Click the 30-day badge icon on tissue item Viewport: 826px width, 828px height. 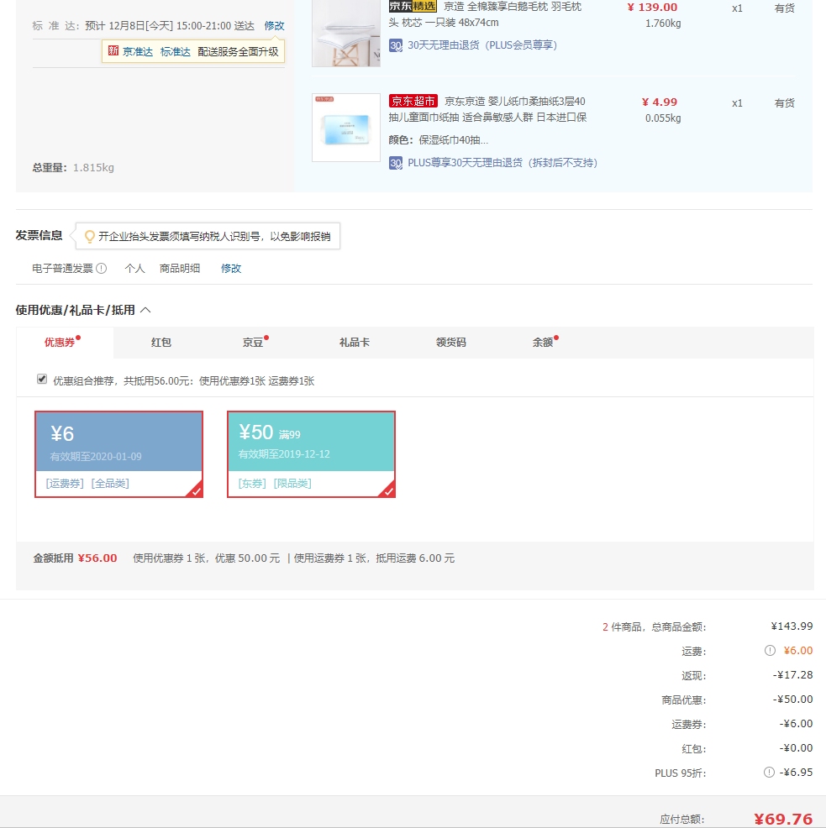click(395, 163)
